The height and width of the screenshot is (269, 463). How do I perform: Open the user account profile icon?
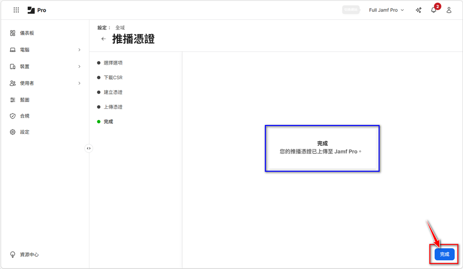(449, 10)
